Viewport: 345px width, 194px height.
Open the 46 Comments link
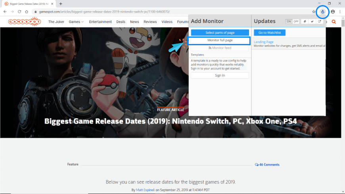(x=267, y=165)
